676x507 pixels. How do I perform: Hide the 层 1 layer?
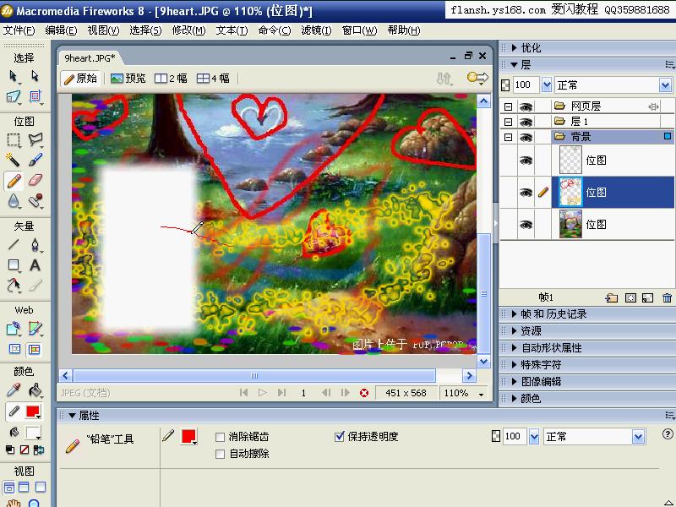pyautogui.click(x=526, y=122)
